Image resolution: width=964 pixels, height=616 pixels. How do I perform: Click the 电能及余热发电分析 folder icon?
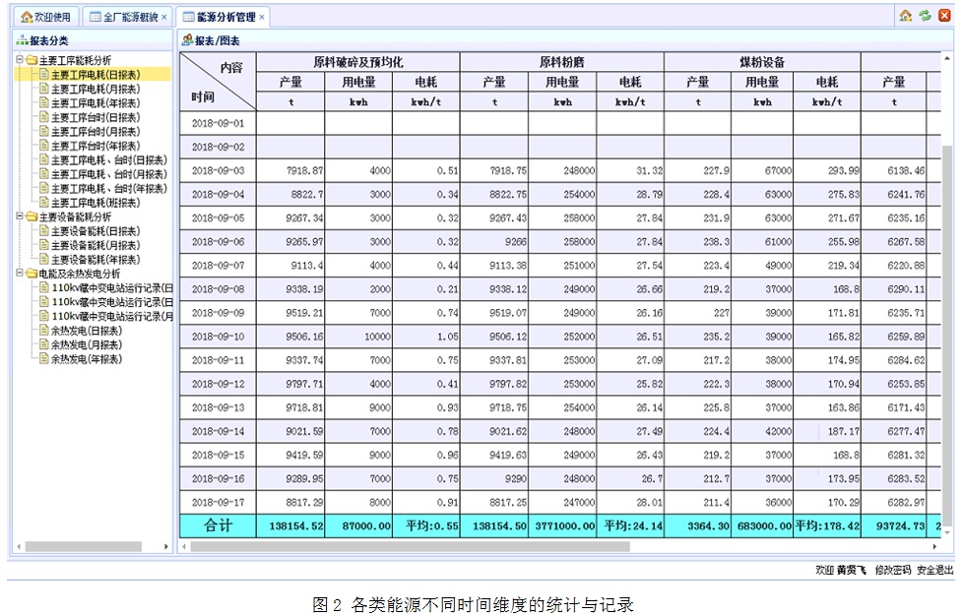(32, 275)
